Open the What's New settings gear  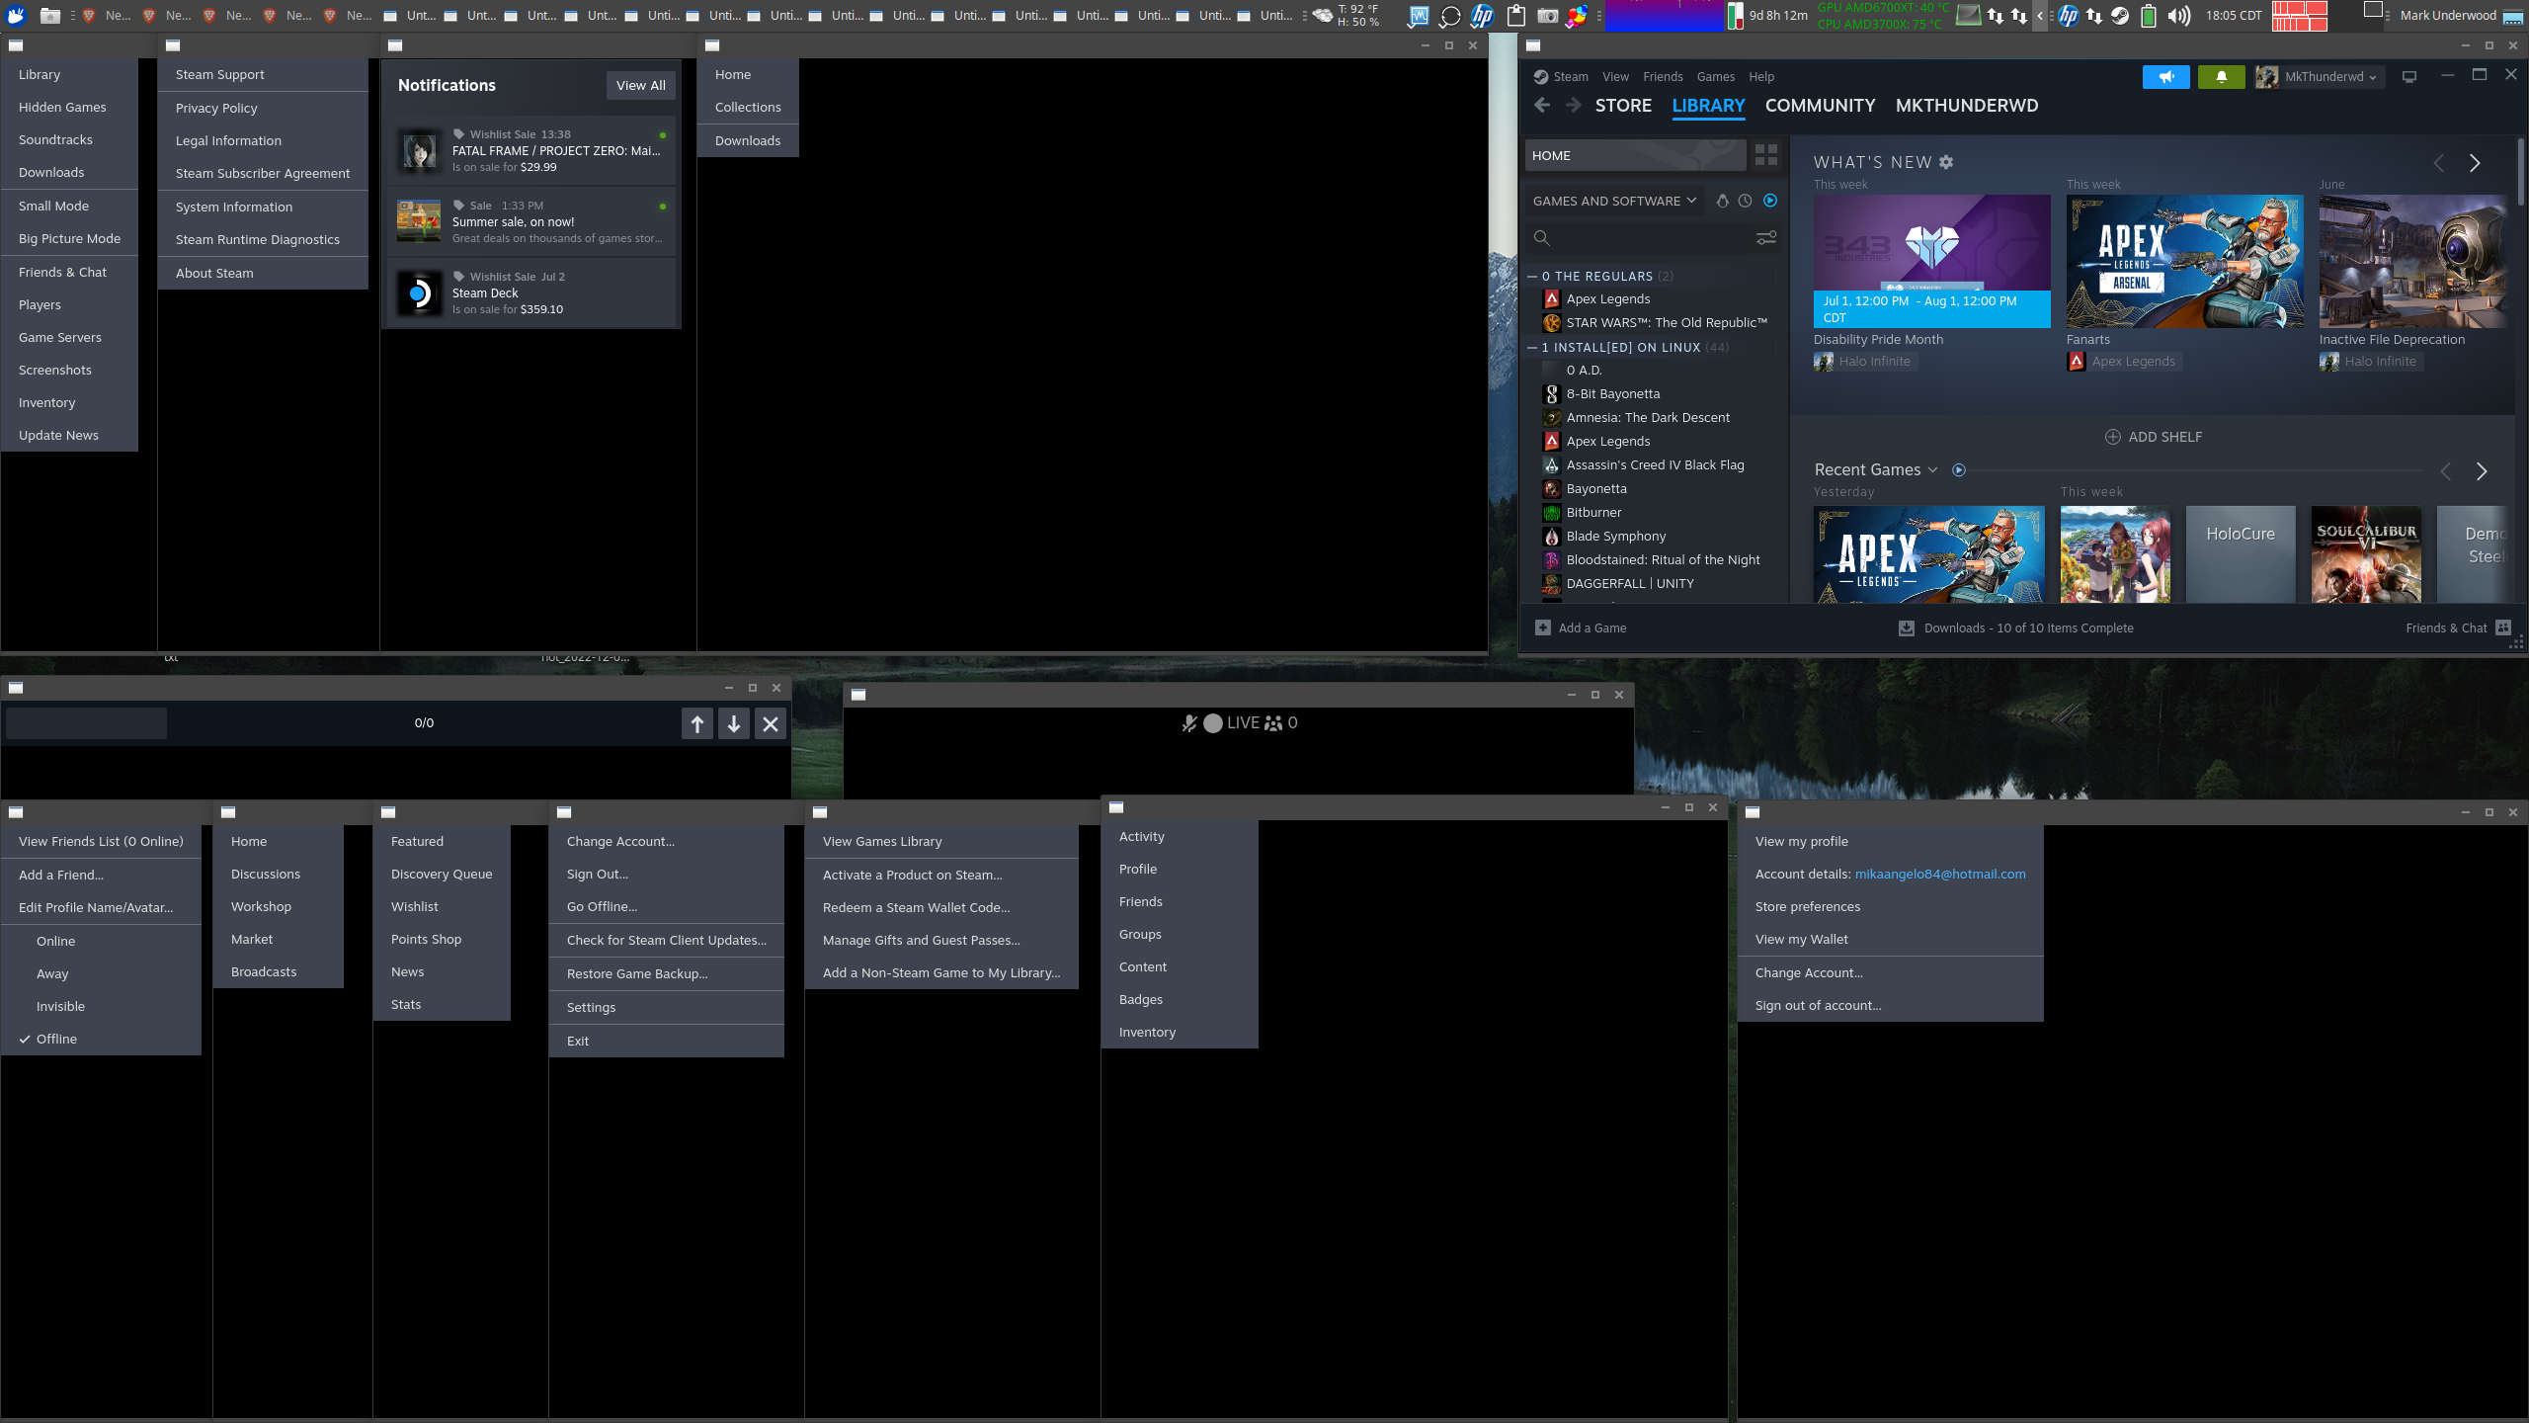pyautogui.click(x=1946, y=162)
